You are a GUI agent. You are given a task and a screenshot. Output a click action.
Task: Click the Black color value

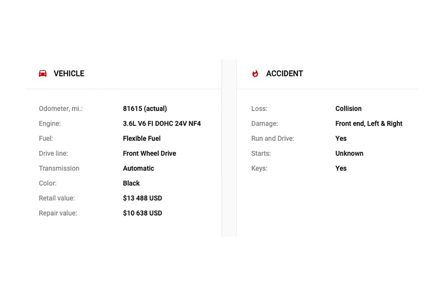point(131,183)
